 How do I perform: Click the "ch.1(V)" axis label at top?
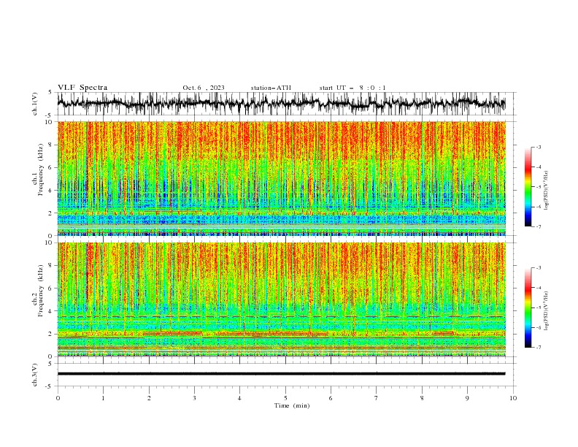point(35,104)
